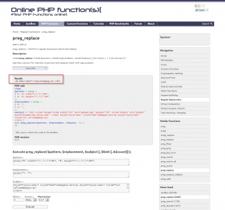The image size is (225, 210).
Task: Open the Sandbox menu item
Action: pyautogui.click(x=31, y=24)
